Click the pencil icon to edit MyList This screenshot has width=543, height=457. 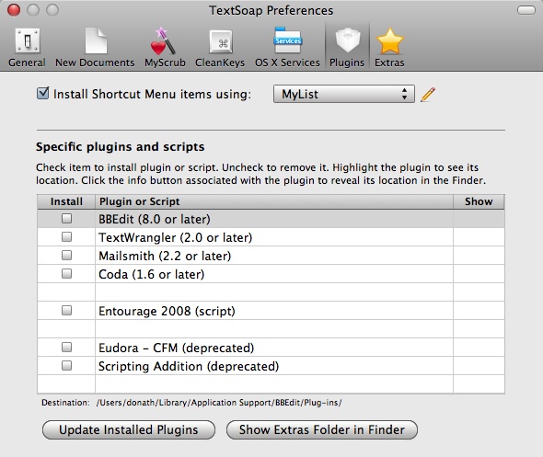[x=428, y=95]
